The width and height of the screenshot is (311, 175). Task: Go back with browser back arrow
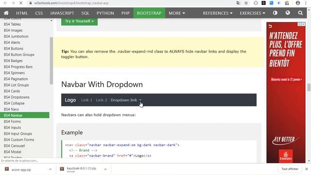tap(5, 3)
